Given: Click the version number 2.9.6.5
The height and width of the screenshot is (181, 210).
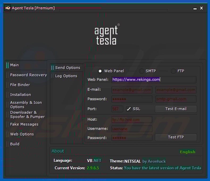Looking at the screenshot, I should (93, 168).
